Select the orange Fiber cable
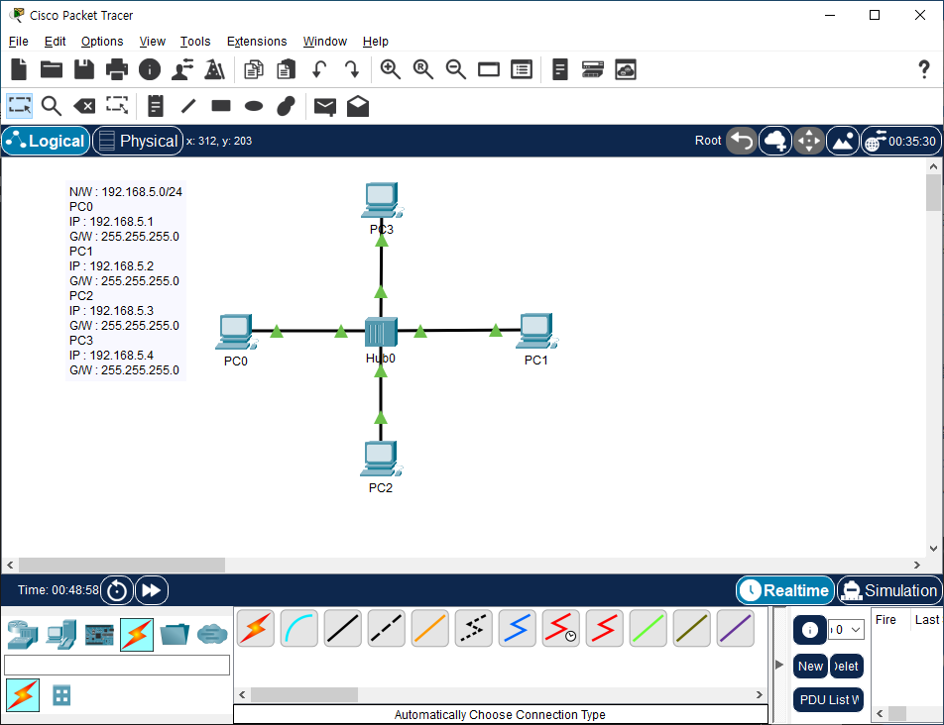This screenshot has height=725, width=944. pyautogui.click(x=430, y=628)
